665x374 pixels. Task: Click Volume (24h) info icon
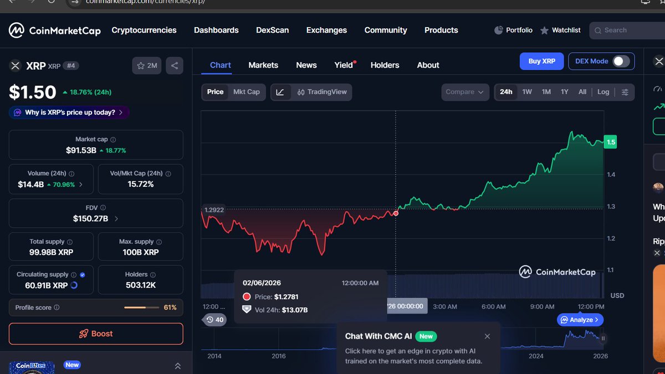[x=71, y=173]
